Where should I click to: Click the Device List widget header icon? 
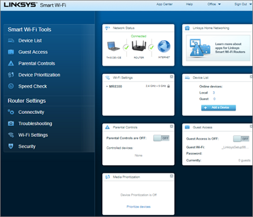coord(187,78)
